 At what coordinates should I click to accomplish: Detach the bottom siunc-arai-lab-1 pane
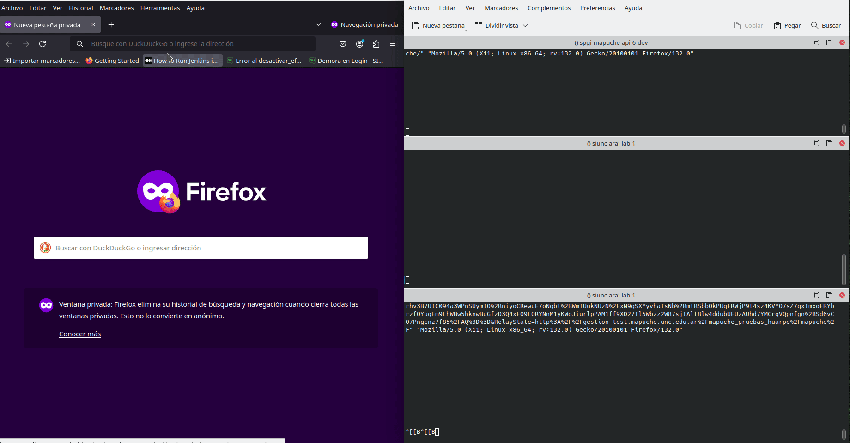click(x=829, y=295)
